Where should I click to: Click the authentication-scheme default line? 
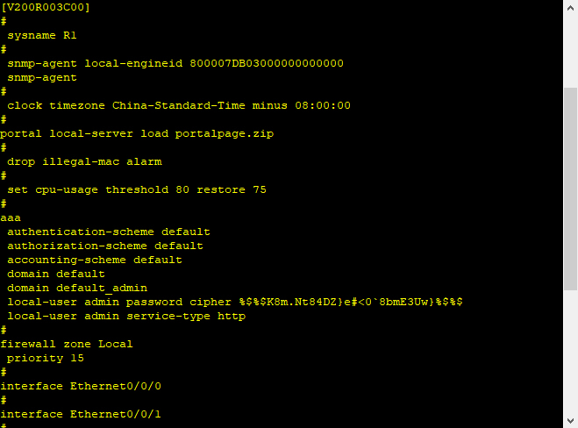pyautogui.click(x=109, y=232)
